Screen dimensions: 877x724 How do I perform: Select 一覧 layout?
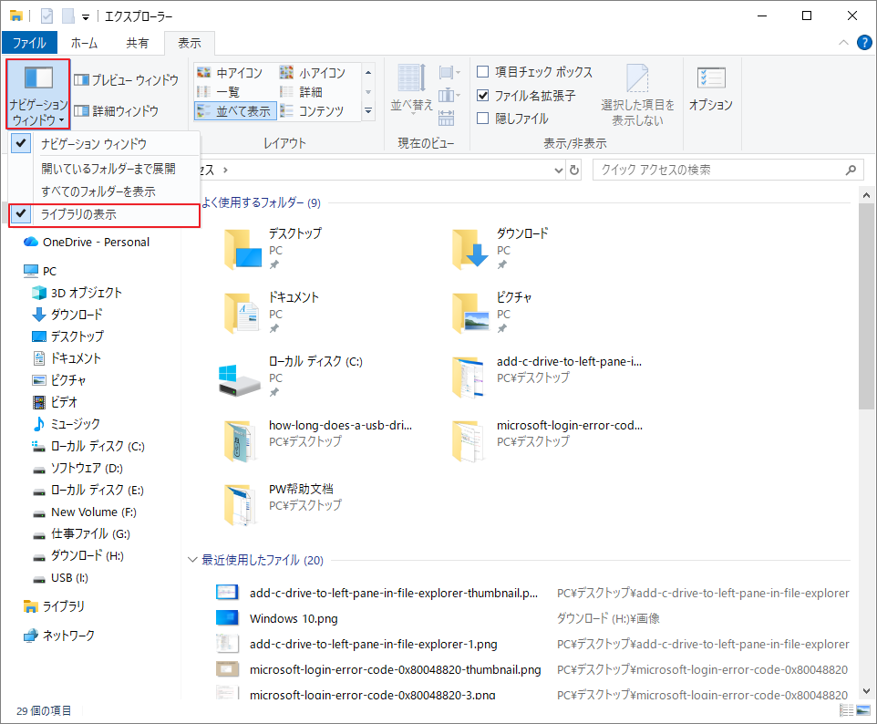point(218,92)
